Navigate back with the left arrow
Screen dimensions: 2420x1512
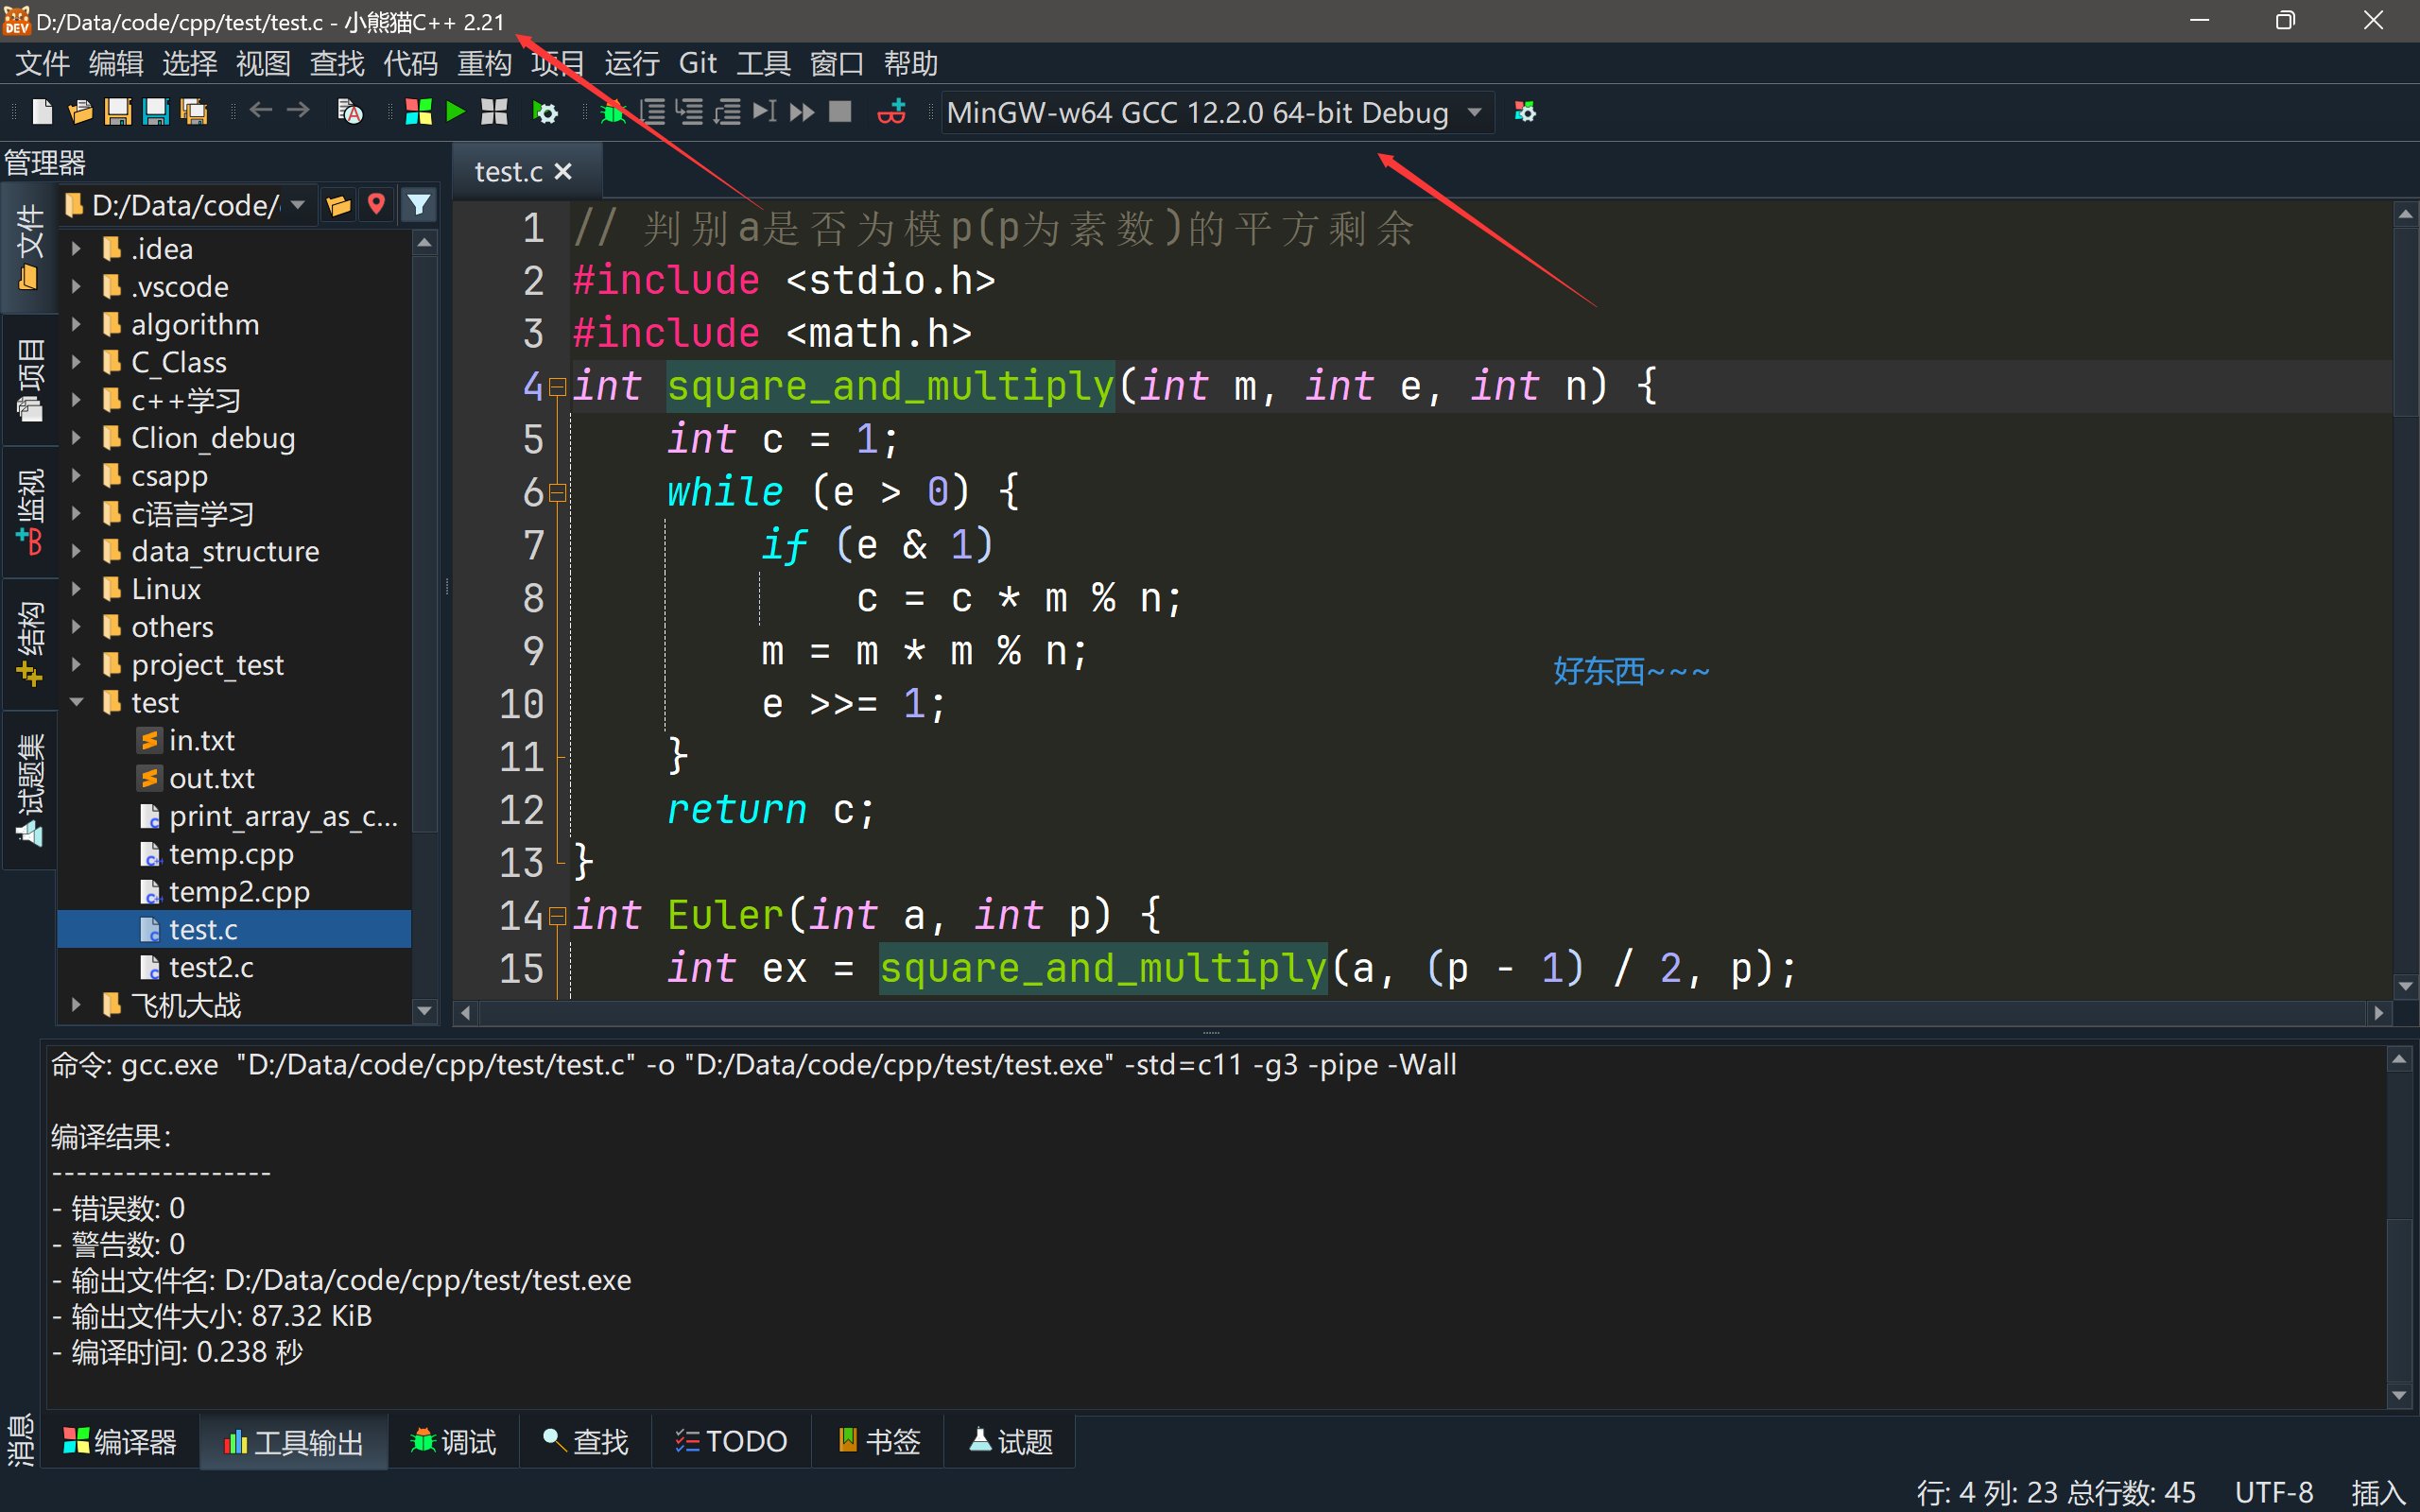pos(261,111)
